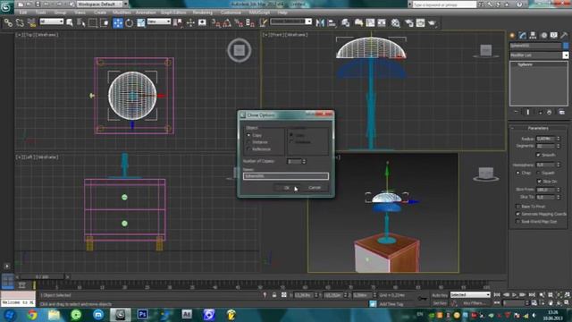Click the Select Object tool
572x322 pixels.
click(70, 23)
